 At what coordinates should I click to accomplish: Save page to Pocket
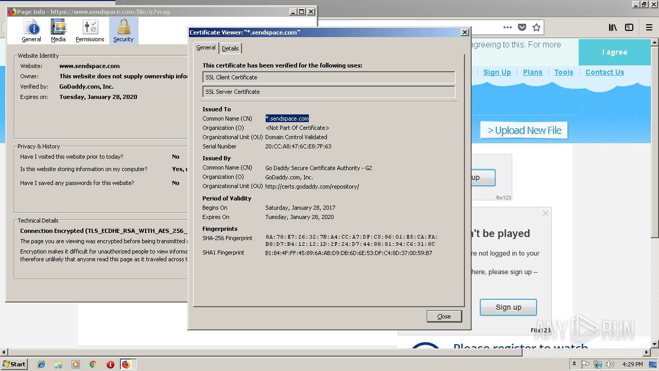point(522,27)
